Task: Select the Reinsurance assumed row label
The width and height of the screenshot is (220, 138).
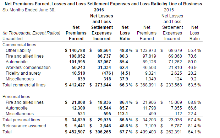Action: tap(24, 126)
